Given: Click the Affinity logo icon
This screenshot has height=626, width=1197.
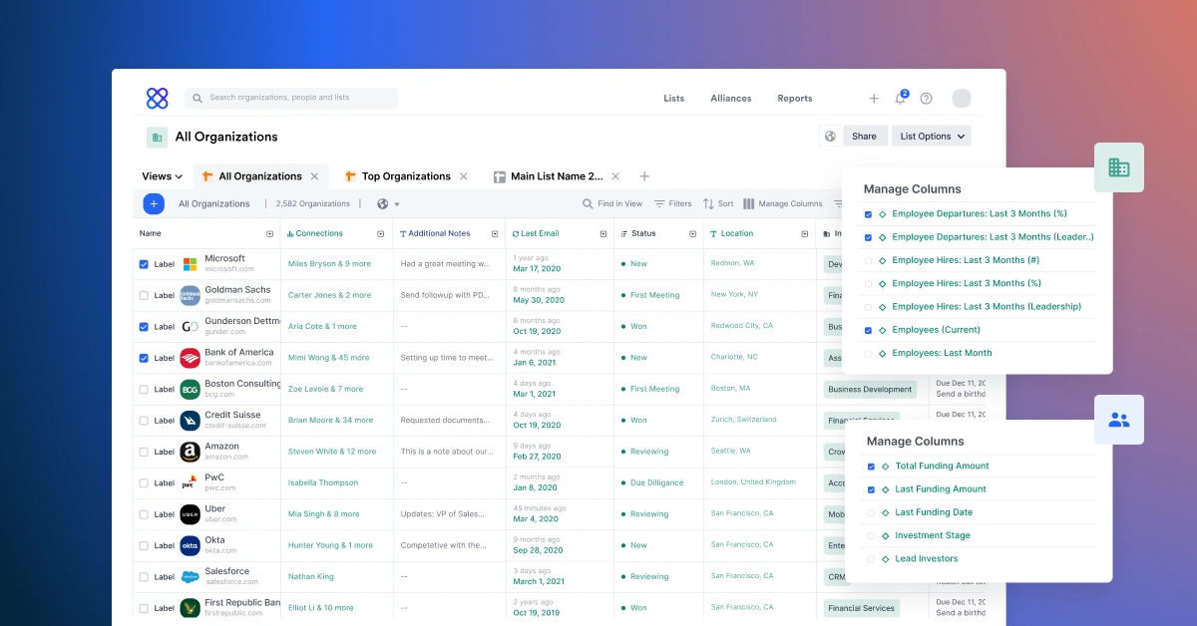Looking at the screenshot, I should (x=157, y=98).
